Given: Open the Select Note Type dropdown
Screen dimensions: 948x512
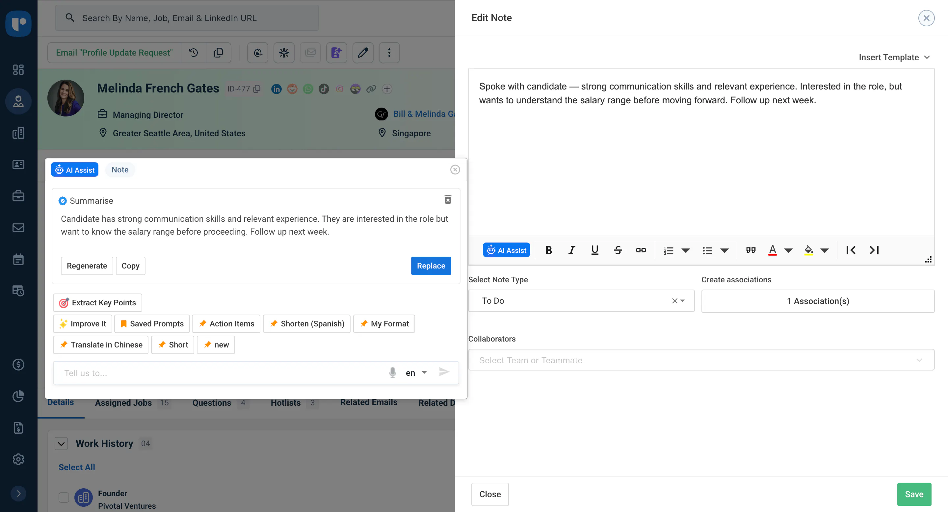Looking at the screenshot, I should tap(581, 301).
